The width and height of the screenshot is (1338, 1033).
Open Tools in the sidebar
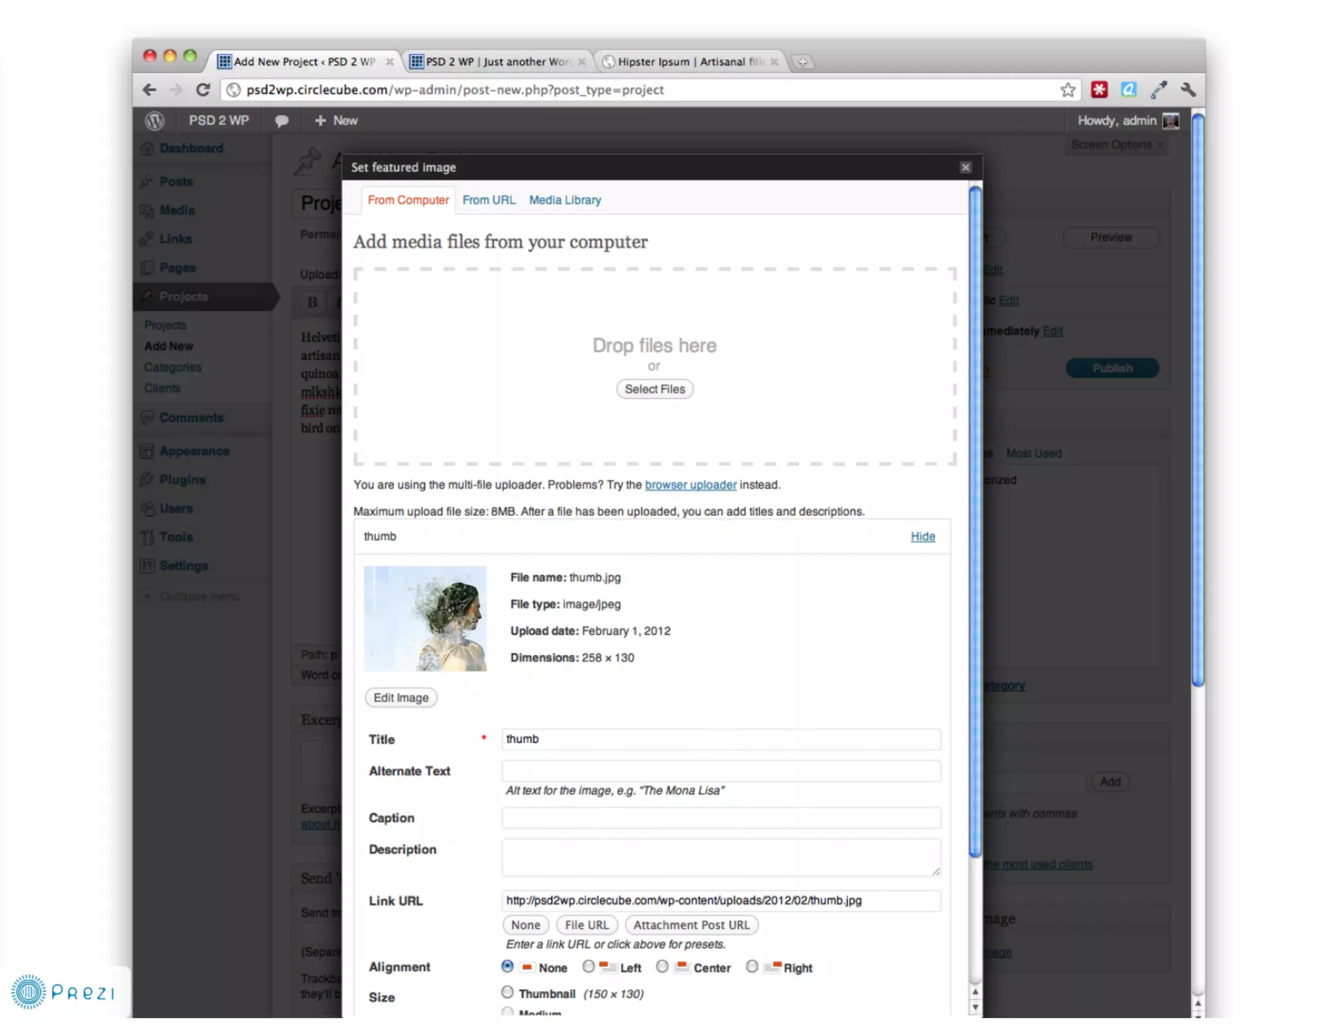coord(176,537)
